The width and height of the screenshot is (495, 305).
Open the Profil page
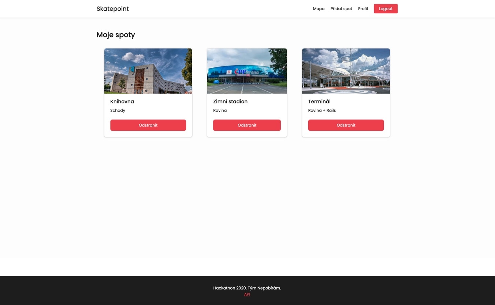click(363, 9)
